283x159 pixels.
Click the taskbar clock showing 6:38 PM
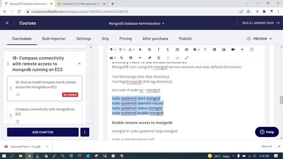(x=264, y=156)
